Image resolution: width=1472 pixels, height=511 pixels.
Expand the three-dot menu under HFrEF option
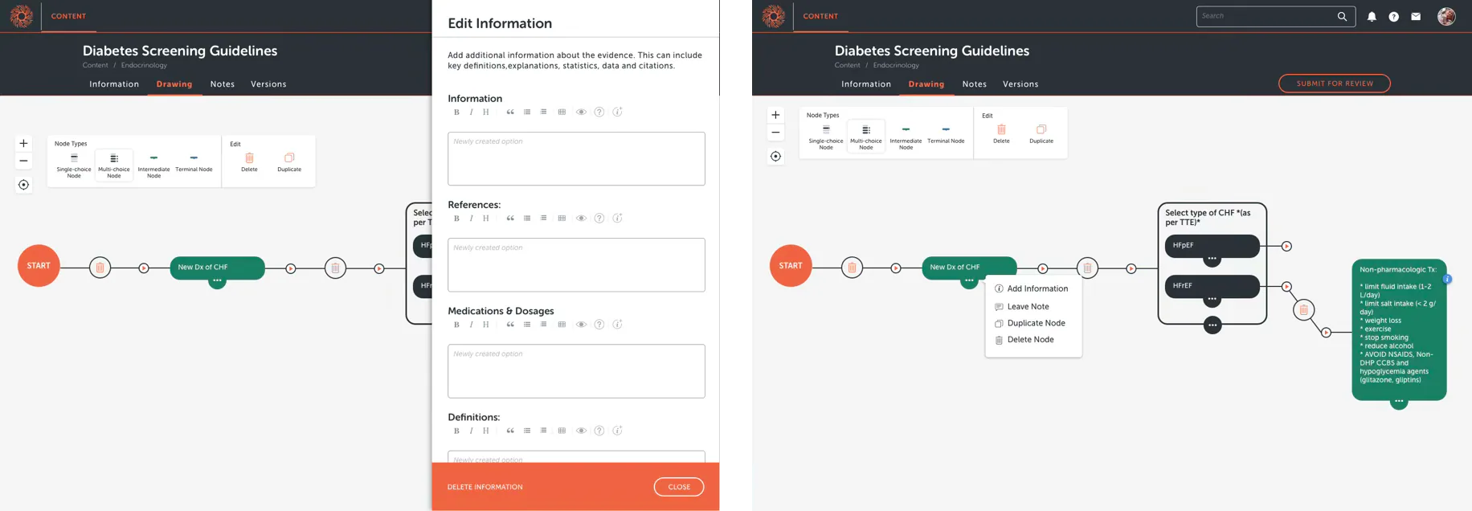tap(1212, 300)
